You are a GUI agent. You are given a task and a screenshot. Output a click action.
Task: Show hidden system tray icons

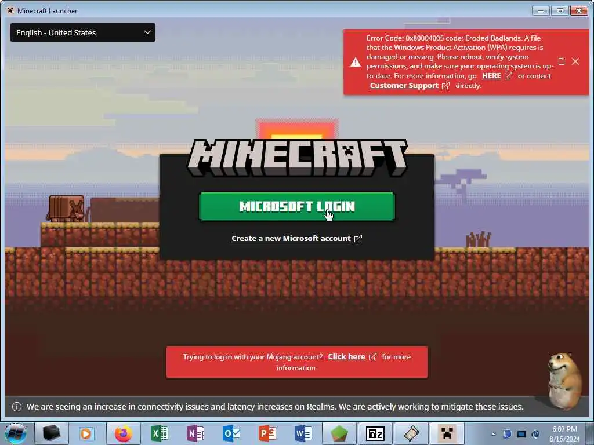pyautogui.click(x=493, y=434)
